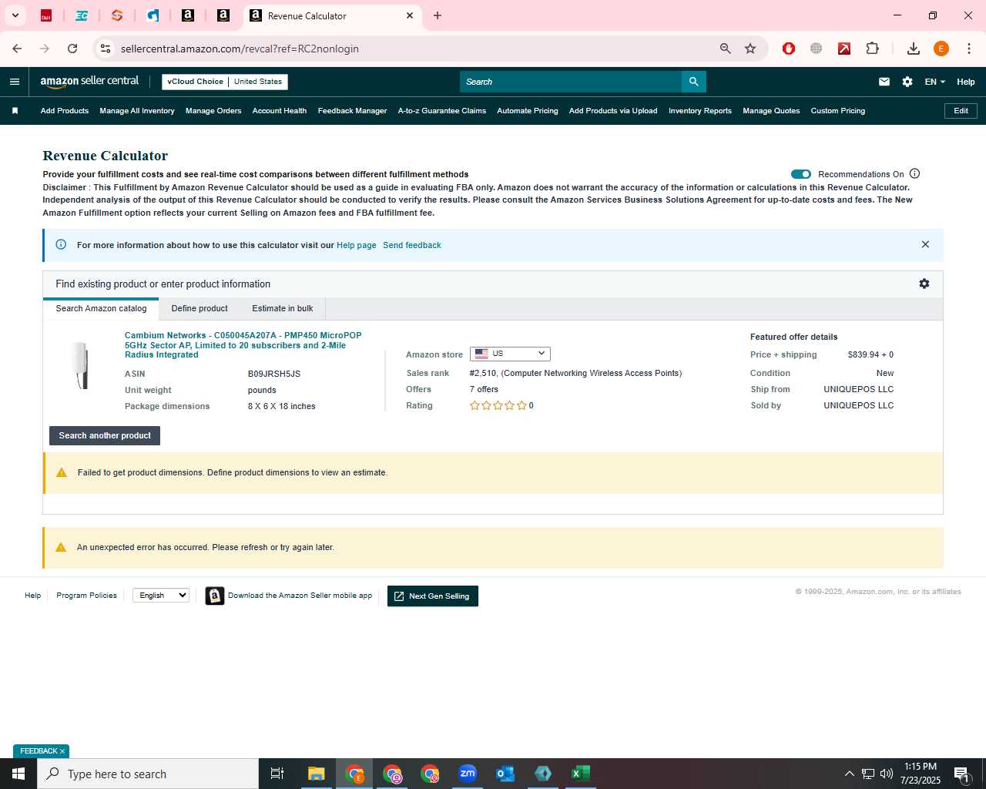The image size is (986, 789).
Task: Reload the page with refresh icon
Action: pos(72,49)
